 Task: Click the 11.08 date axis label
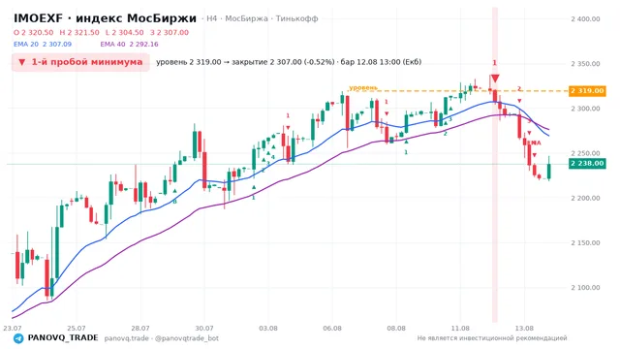[x=460, y=329]
